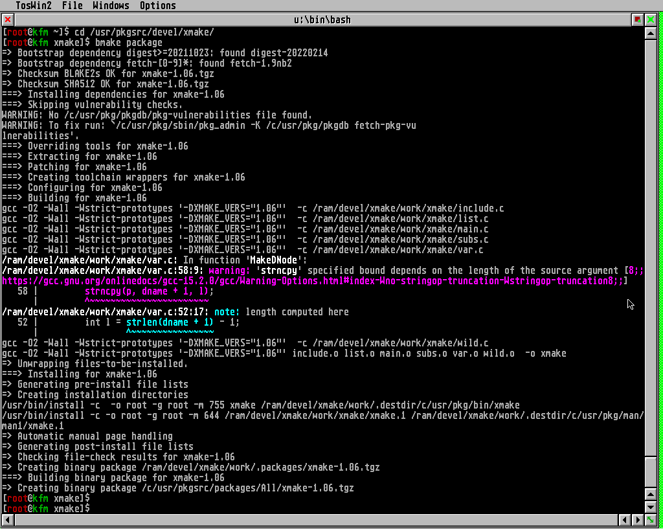Click the lower scroll-up arrow above the down arrow
Viewport: 663px width, 529px height.
[x=651, y=496]
